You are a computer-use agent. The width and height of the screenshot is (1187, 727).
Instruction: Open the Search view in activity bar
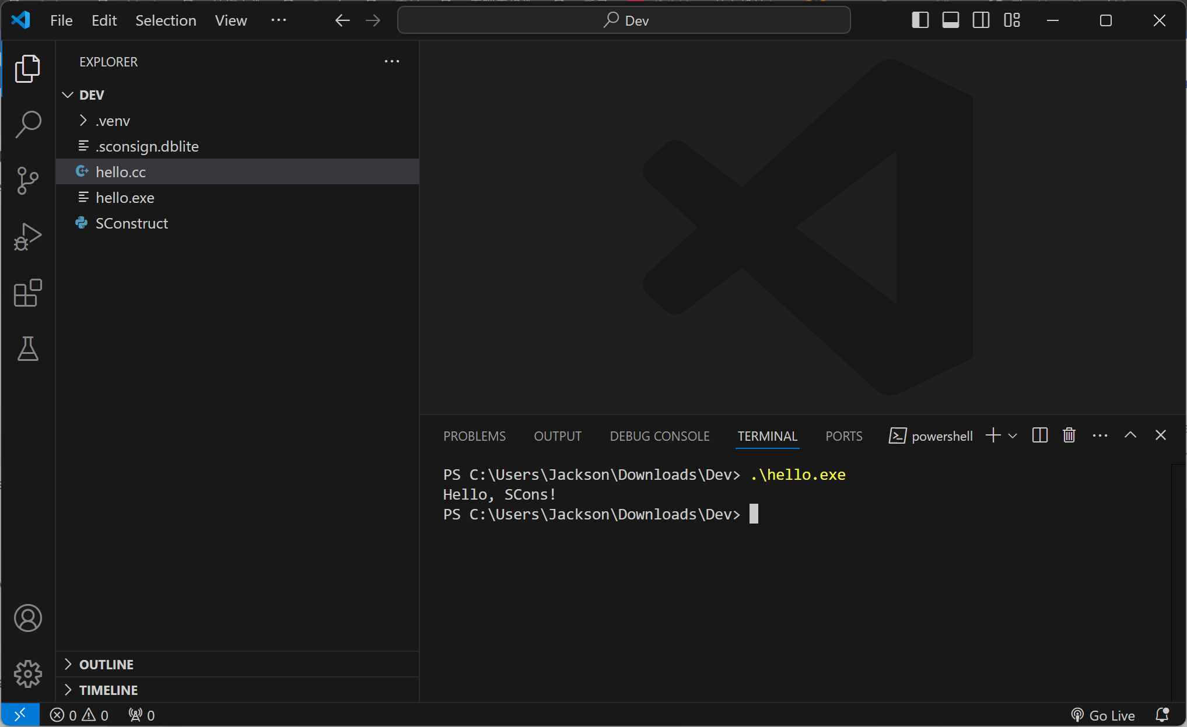point(27,124)
